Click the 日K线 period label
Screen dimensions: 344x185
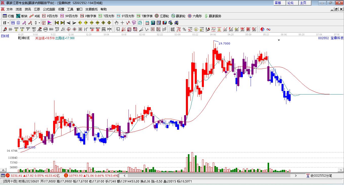(5, 36)
